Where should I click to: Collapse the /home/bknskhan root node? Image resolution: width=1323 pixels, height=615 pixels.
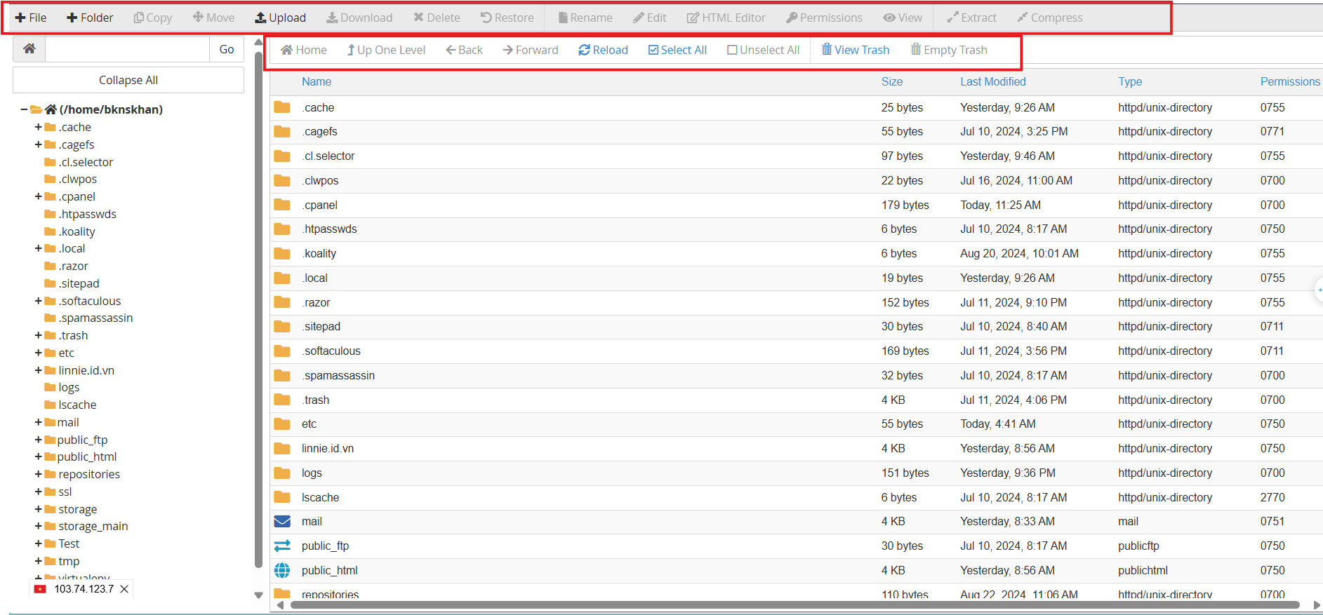(24, 109)
